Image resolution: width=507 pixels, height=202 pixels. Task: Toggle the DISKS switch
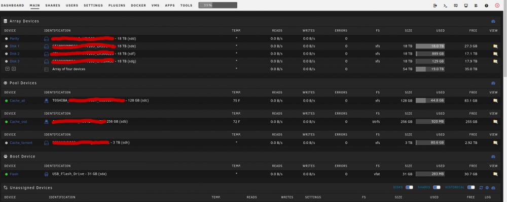coord(409,187)
